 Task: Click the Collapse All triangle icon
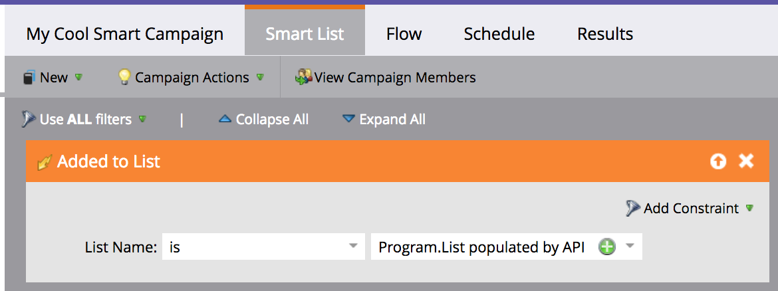click(225, 120)
